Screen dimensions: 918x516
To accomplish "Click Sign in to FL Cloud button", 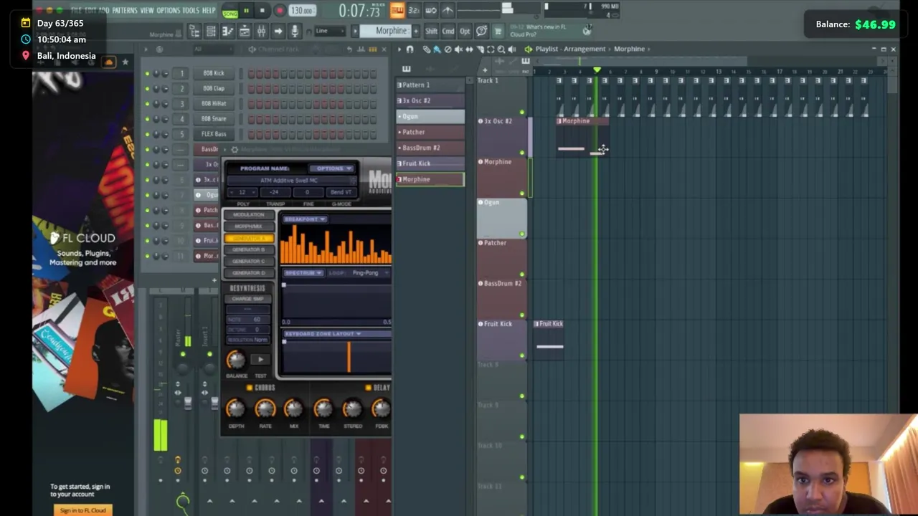I will click(x=82, y=510).
